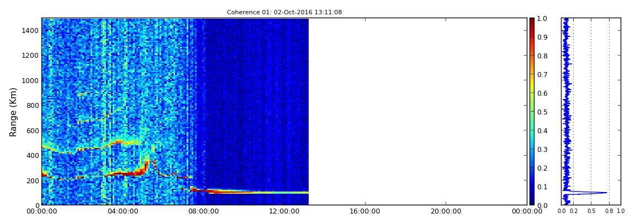
Task: Click the colorbar label 0.2
Action: [542, 168]
